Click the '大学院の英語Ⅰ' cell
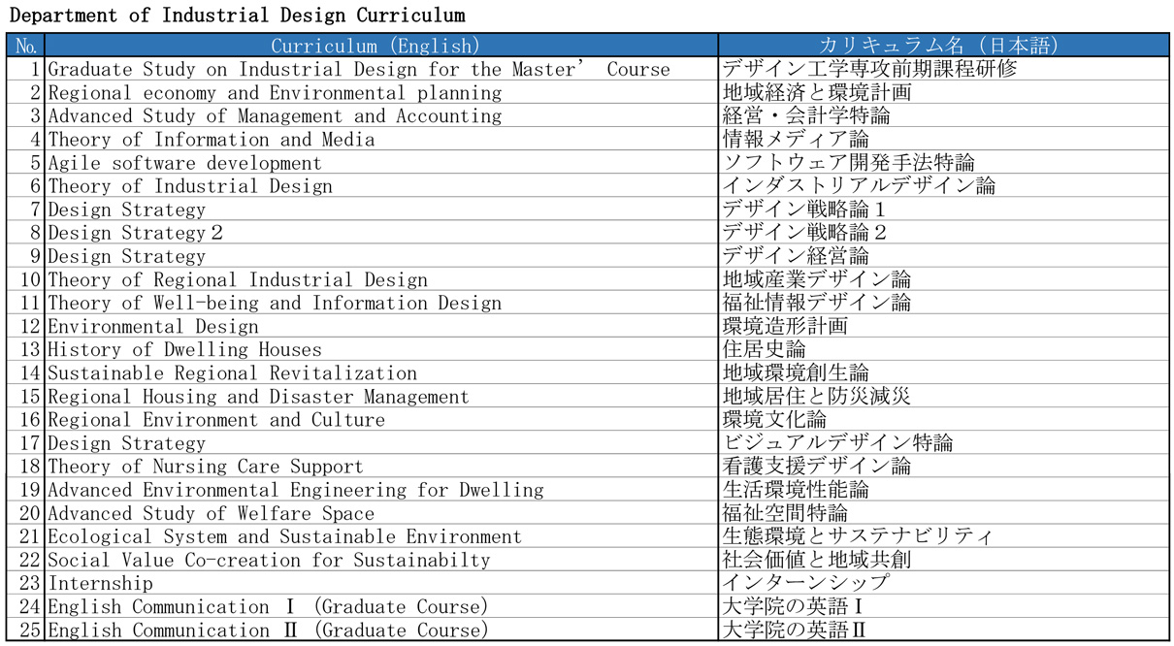The image size is (1174, 646). [x=943, y=606]
